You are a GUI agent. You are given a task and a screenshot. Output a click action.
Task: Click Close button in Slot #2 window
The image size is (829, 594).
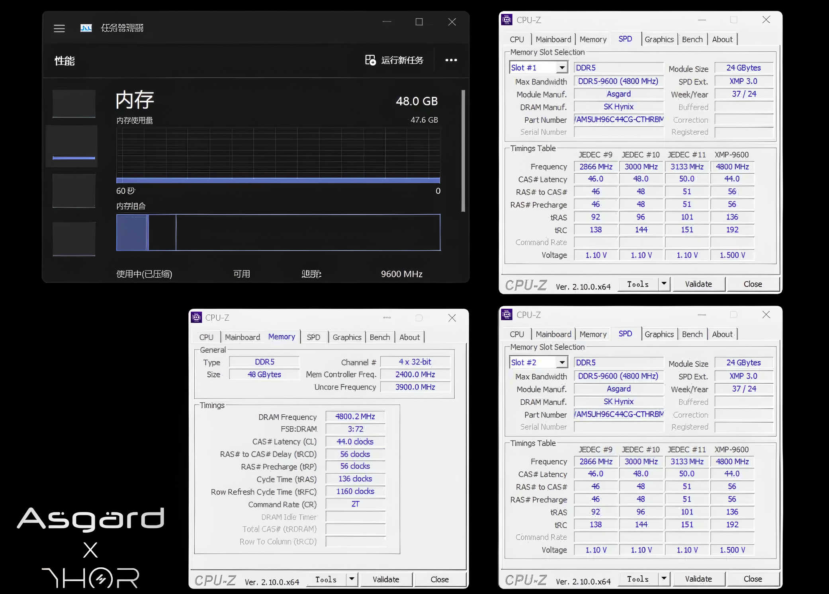tap(753, 579)
